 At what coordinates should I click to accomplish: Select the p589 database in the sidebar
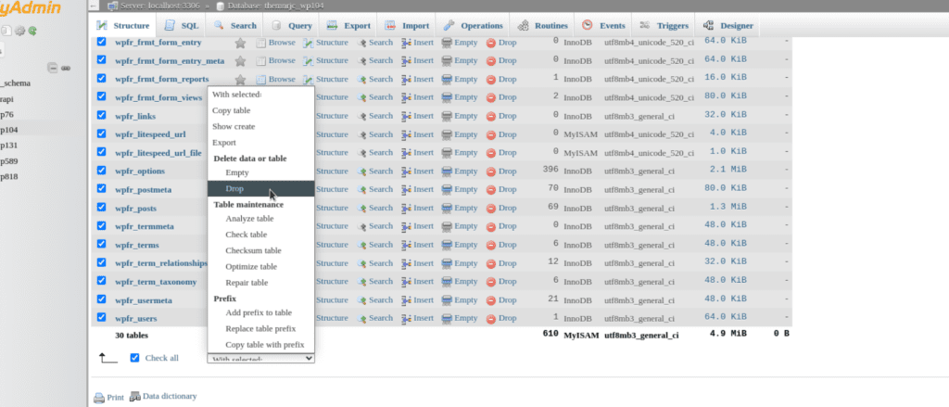click(8, 161)
